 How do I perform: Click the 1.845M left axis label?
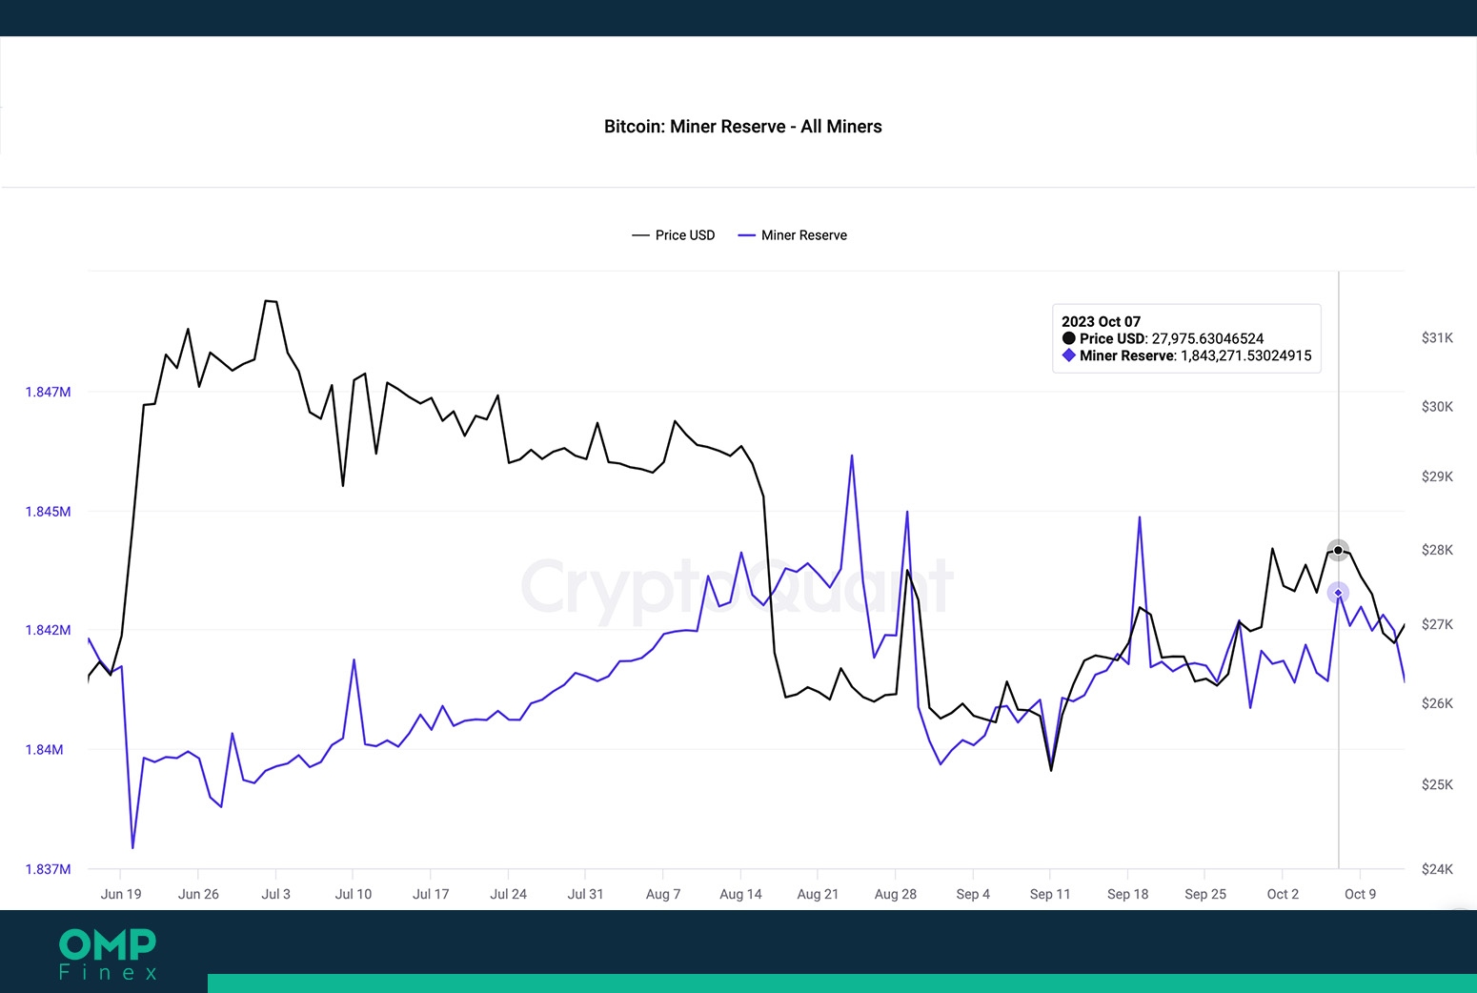click(48, 512)
